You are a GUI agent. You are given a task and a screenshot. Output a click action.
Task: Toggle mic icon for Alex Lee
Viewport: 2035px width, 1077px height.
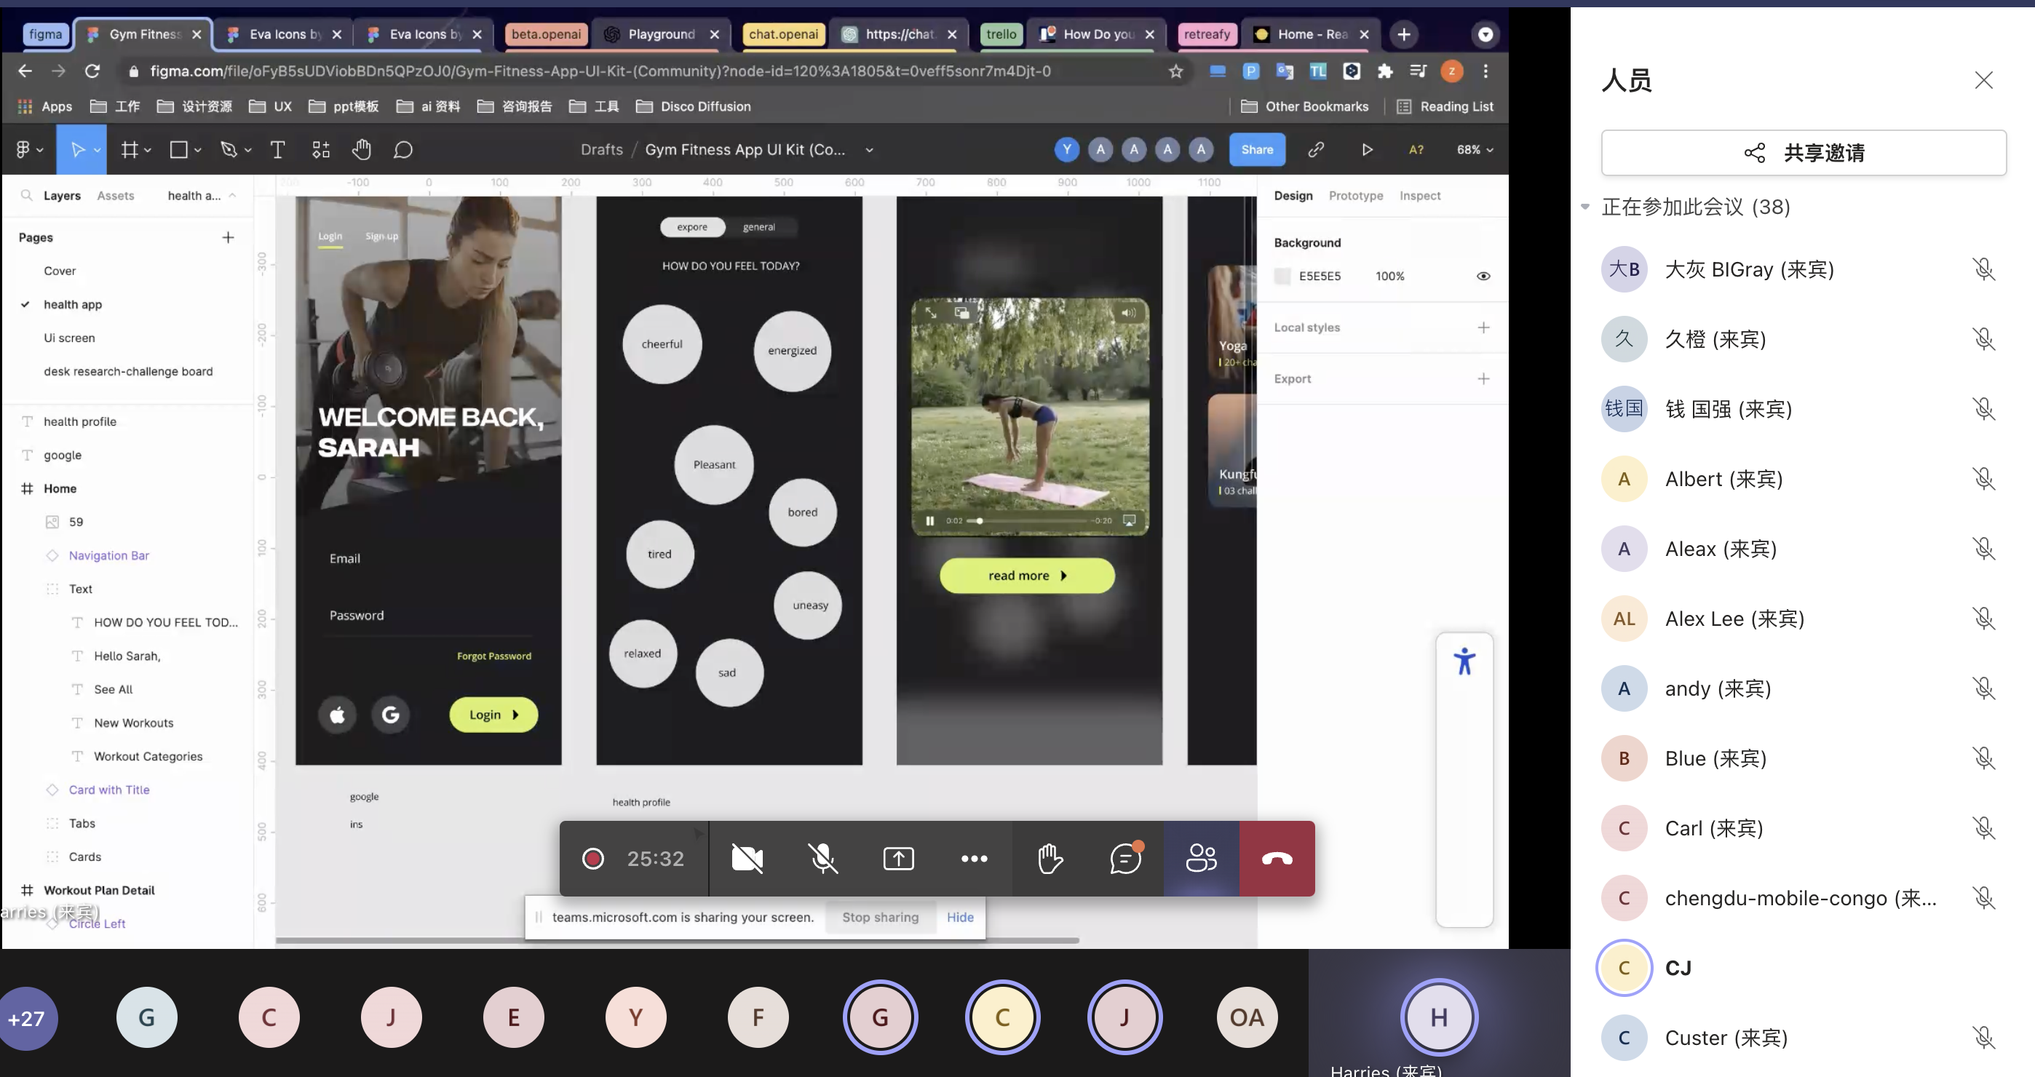pyautogui.click(x=1983, y=619)
